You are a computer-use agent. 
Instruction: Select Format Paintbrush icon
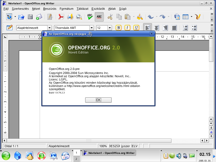pos(140,17)
